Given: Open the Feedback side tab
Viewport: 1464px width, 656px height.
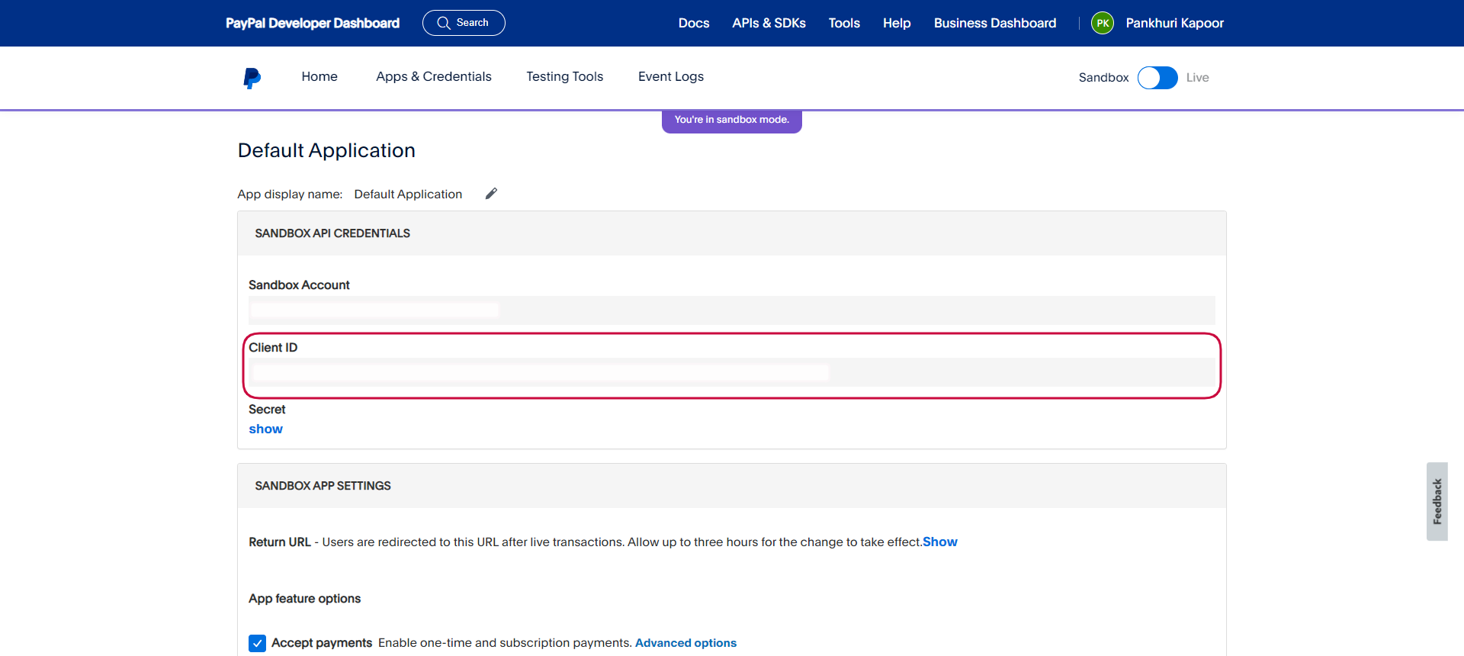Looking at the screenshot, I should [x=1437, y=501].
